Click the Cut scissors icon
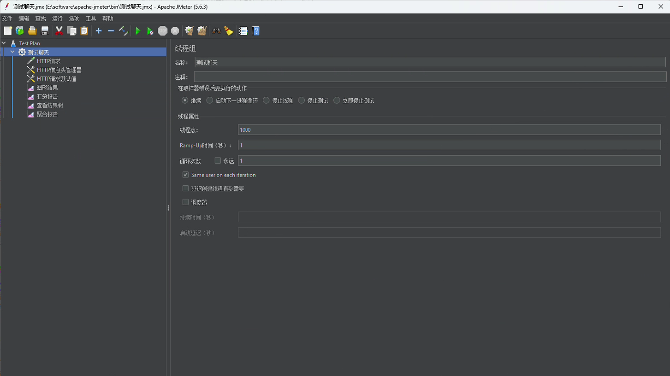The width and height of the screenshot is (670, 376). pyautogui.click(x=59, y=31)
